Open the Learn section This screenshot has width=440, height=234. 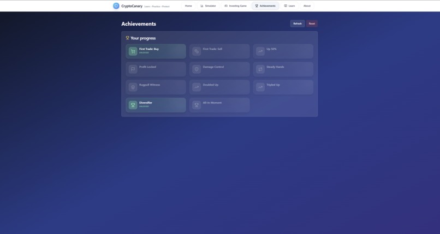pyautogui.click(x=289, y=6)
